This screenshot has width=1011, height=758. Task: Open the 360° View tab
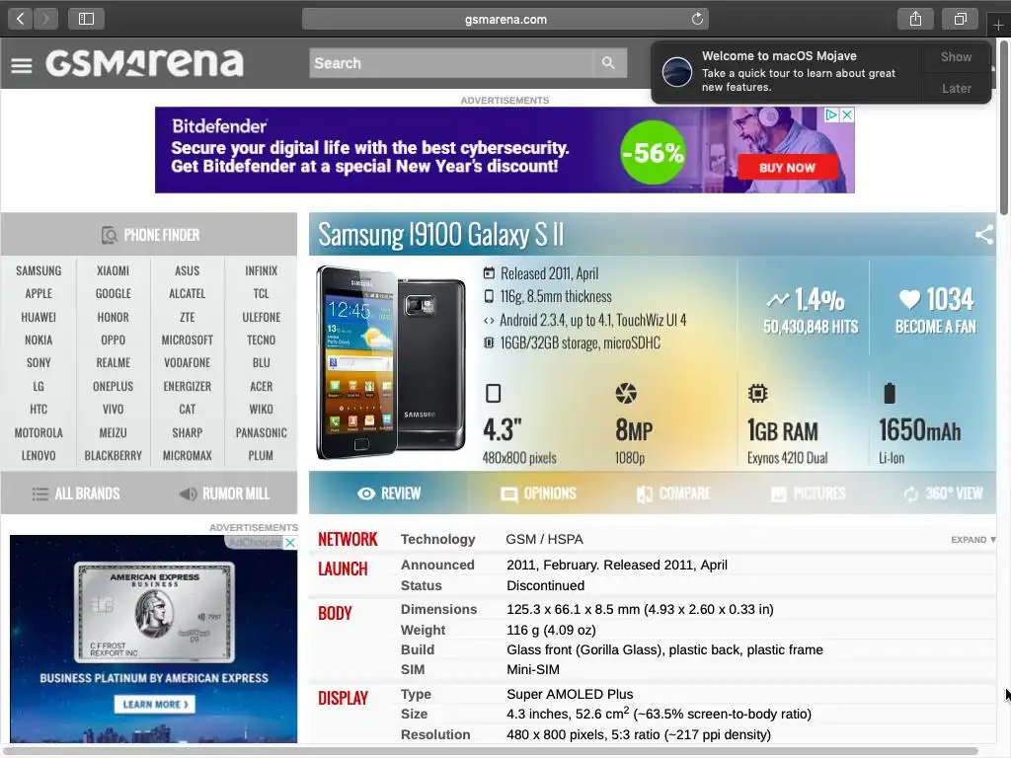point(943,493)
